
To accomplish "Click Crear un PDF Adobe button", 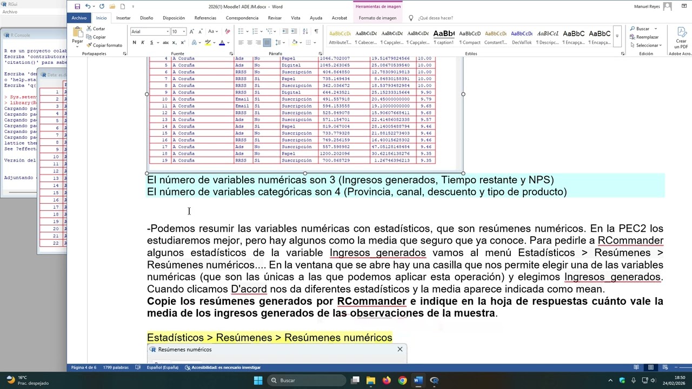I will pyautogui.click(x=681, y=37).
